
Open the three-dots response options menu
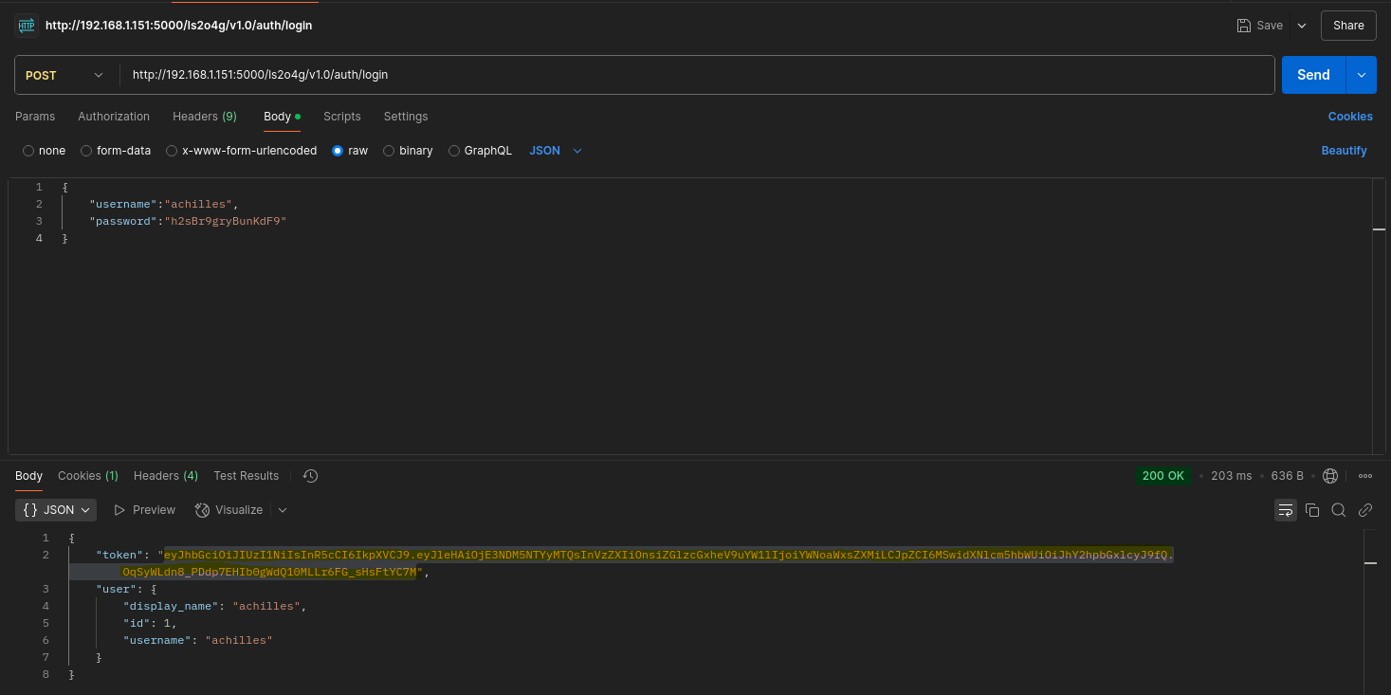(1365, 476)
